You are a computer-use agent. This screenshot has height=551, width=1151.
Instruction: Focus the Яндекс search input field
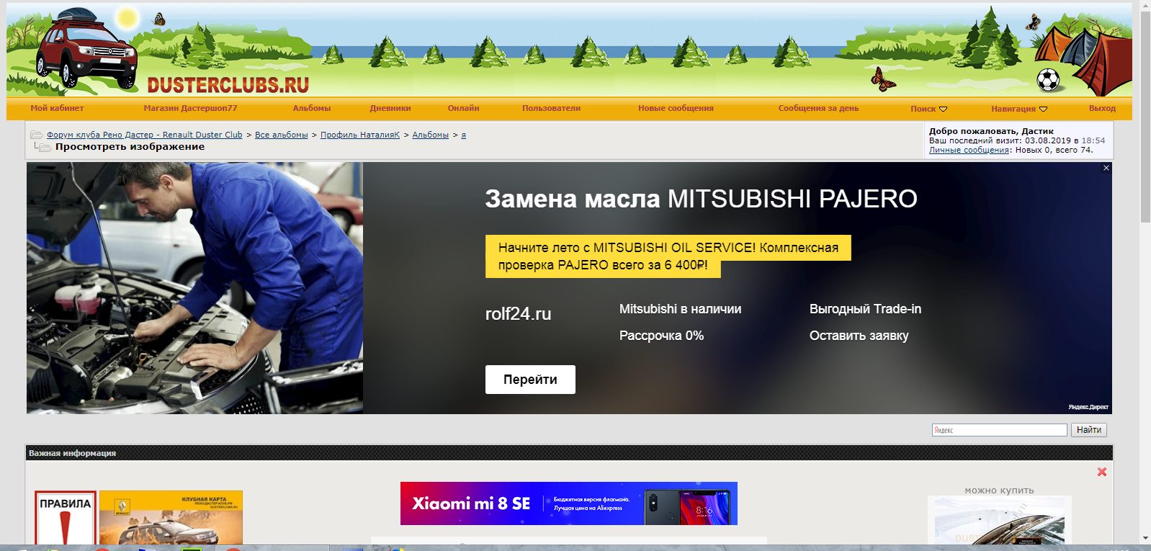coord(999,430)
